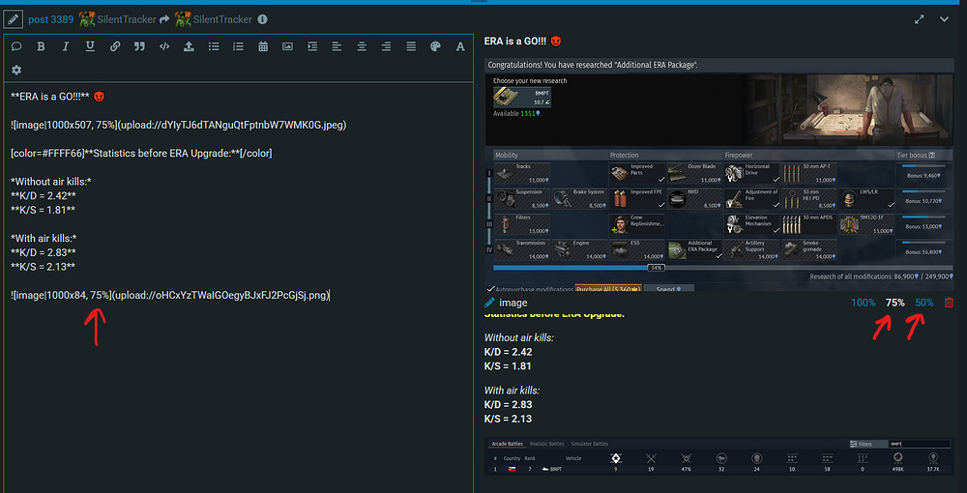Set image preview scale to 100%
Screen dimensions: 967x493
[863, 303]
